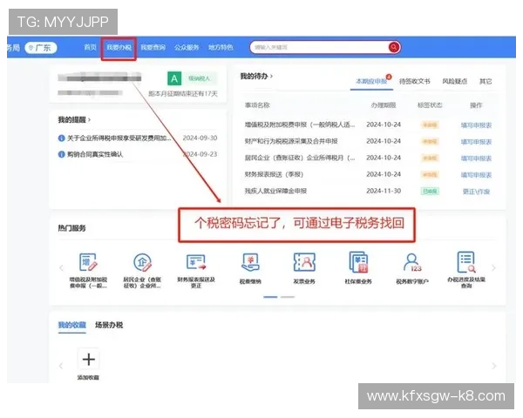Switch to 场景办税 tab
Image resolution: width=523 pixels, height=418 pixels.
click(109, 325)
